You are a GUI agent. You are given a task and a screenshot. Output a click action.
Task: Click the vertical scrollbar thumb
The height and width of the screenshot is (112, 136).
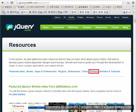point(134,20)
